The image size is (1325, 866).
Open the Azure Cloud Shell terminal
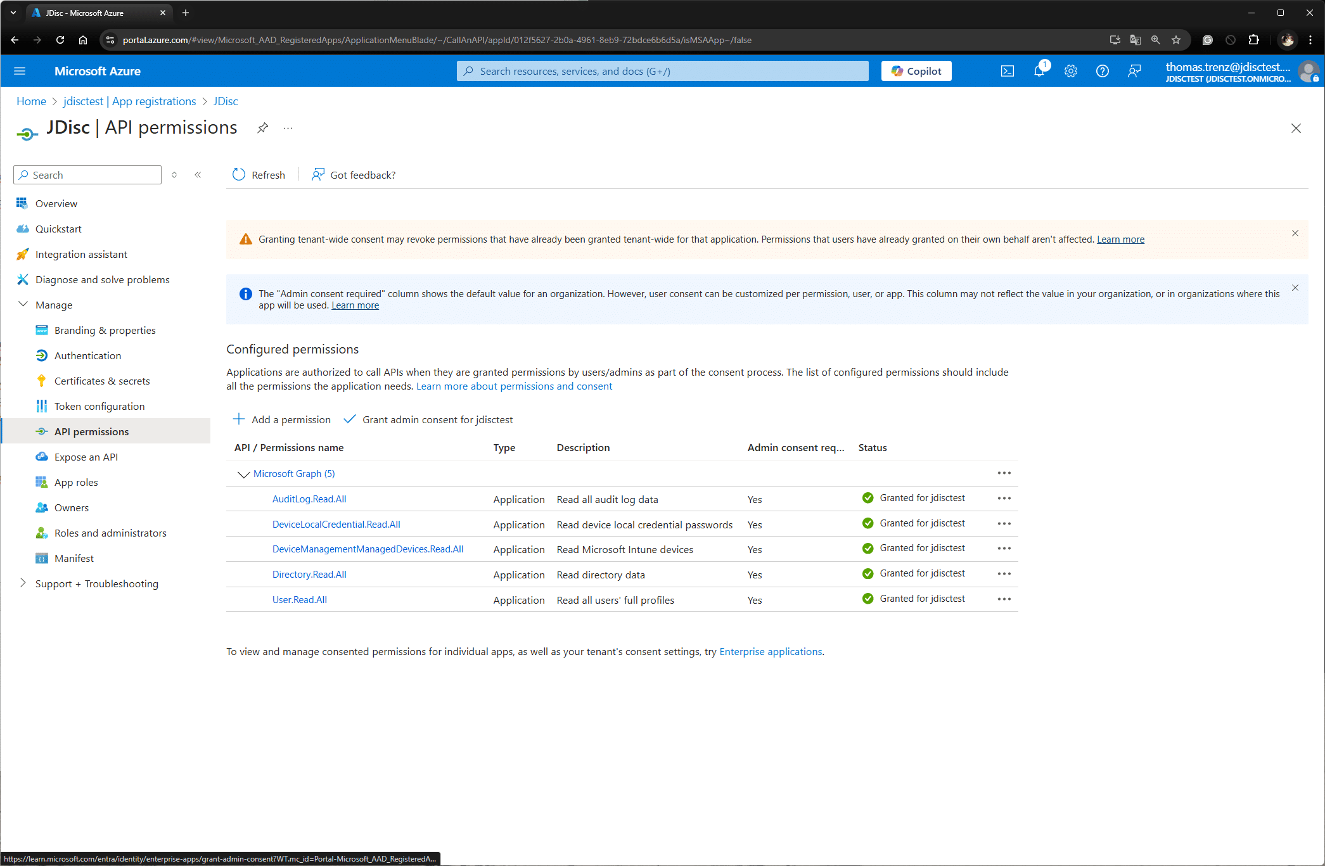click(1008, 71)
